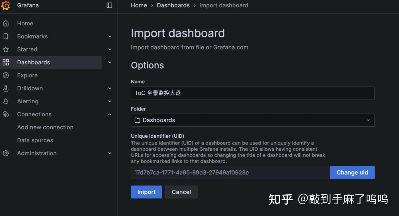Screen dimensions: 399x216
Task: Expand the Administration section chevron
Action: coord(110,153)
